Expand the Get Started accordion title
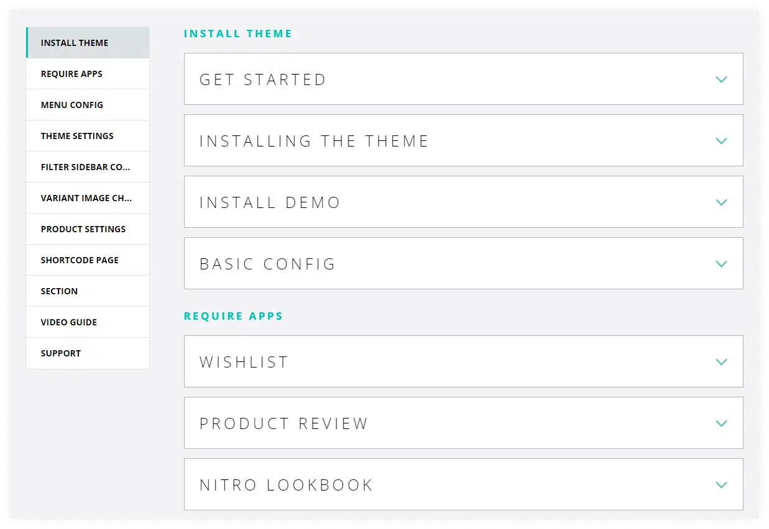 click(x=263, y=79)
